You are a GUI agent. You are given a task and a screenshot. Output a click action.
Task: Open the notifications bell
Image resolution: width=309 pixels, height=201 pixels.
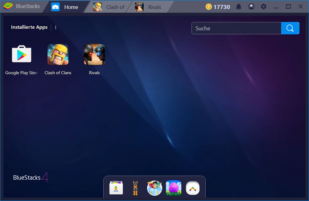coord(239,7)
